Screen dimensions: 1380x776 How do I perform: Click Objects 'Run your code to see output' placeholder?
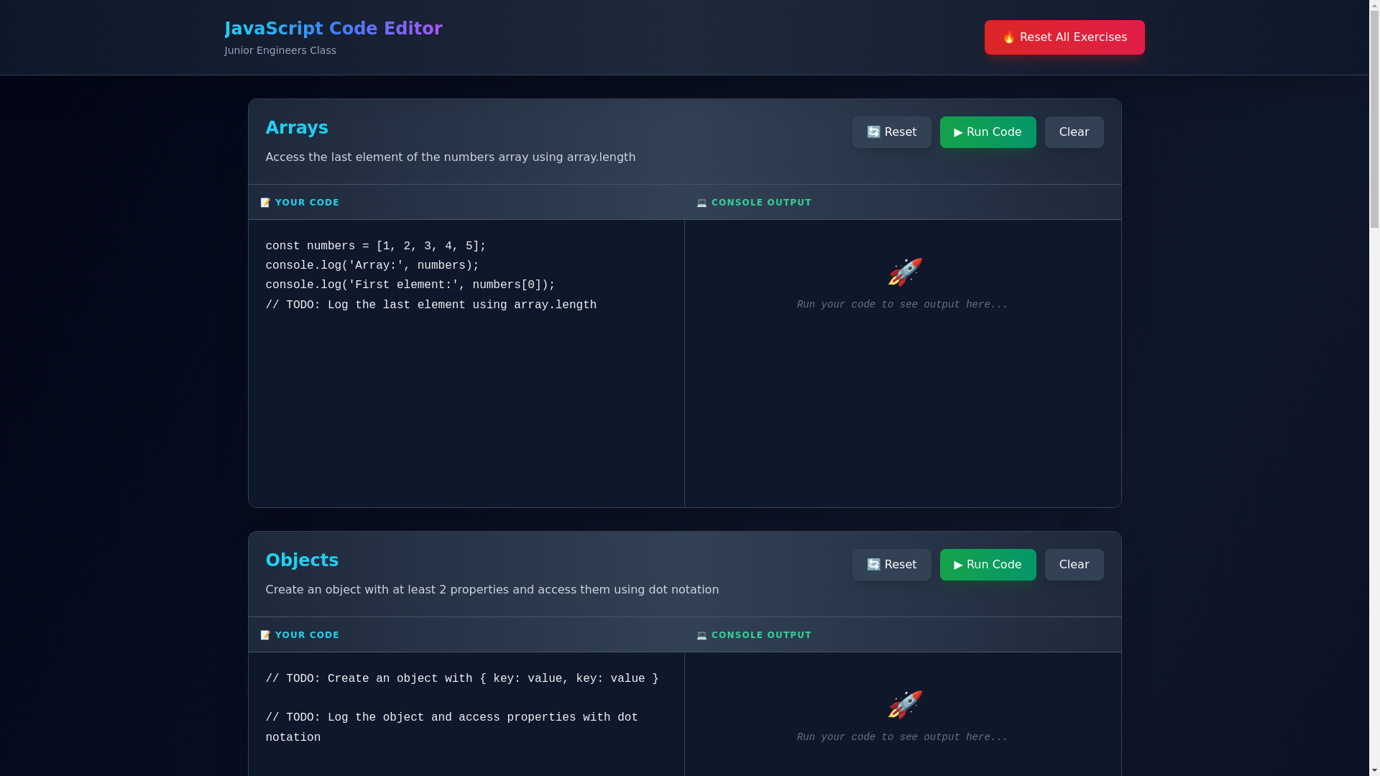click(902, 737)
